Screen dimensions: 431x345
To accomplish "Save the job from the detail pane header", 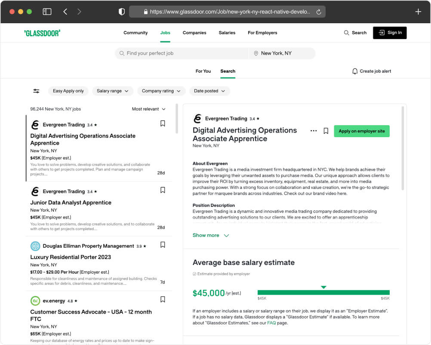I will coord(326,131).
